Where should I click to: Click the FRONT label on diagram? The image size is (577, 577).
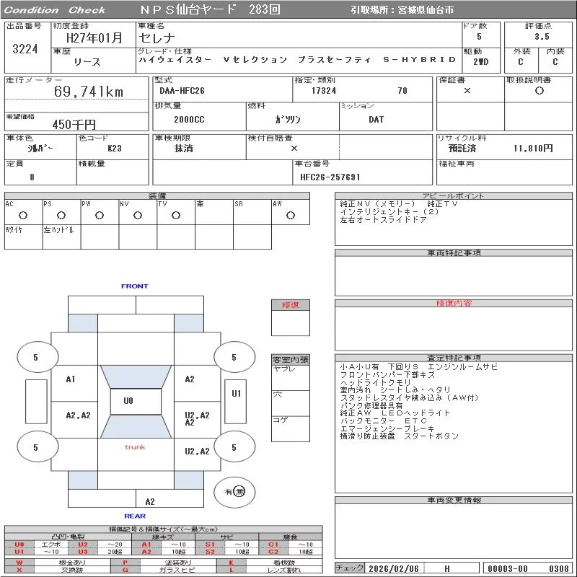coord(135,286)
